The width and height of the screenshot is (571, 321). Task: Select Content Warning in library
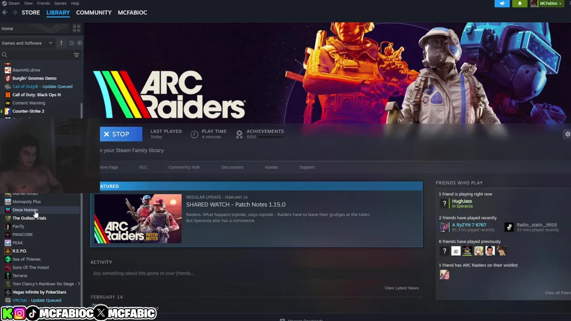[29, 103]
